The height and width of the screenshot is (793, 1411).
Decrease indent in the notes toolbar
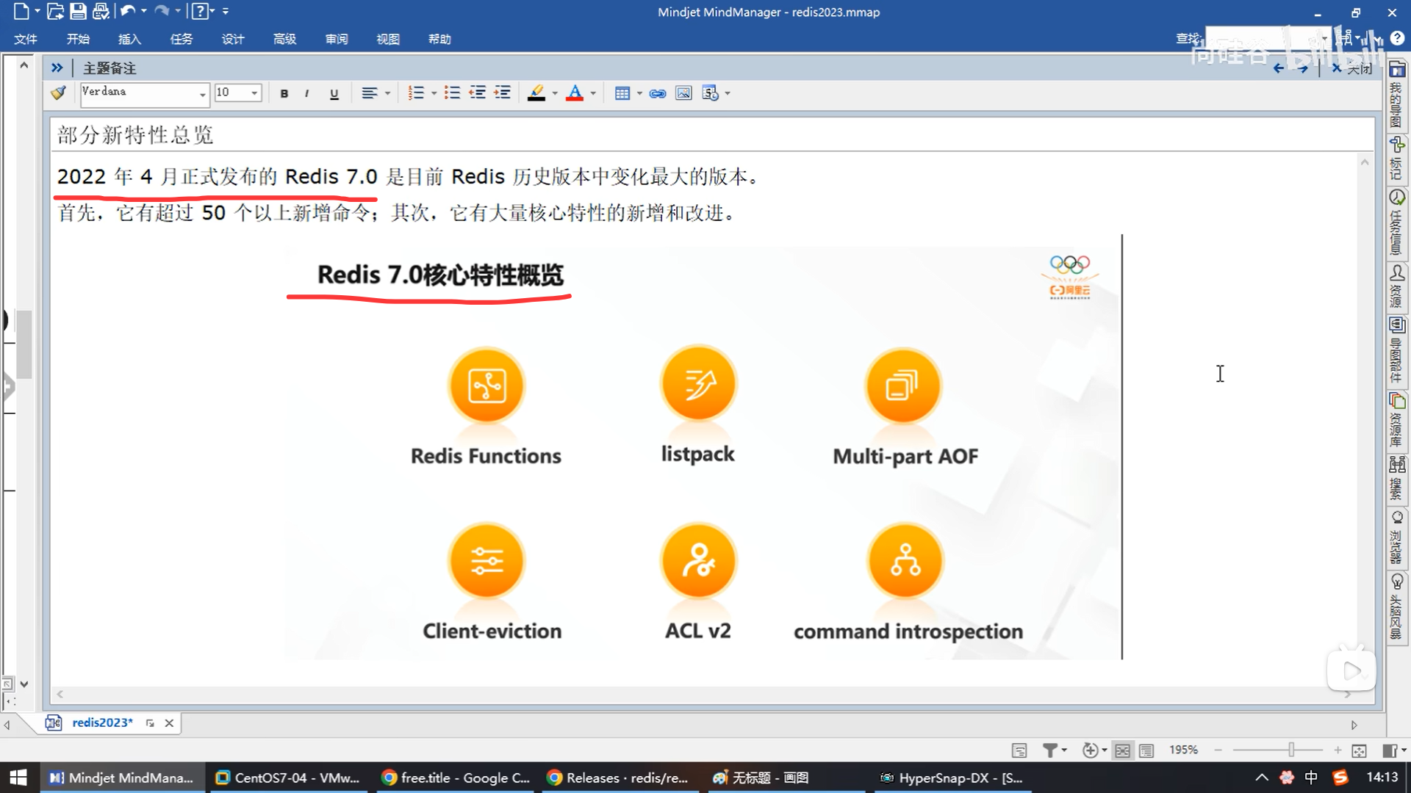(478, 93)
